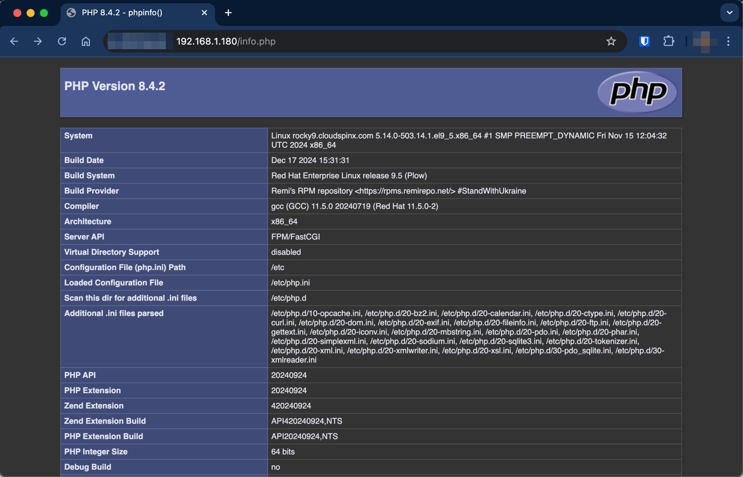Reload the phpinfo page
Screen dimensions: 743x477
tap(62, 41)
